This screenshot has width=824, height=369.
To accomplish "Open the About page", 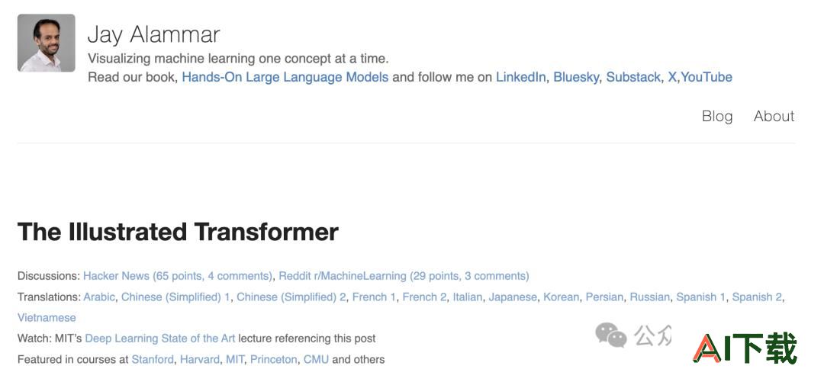I will click(774, 116).
